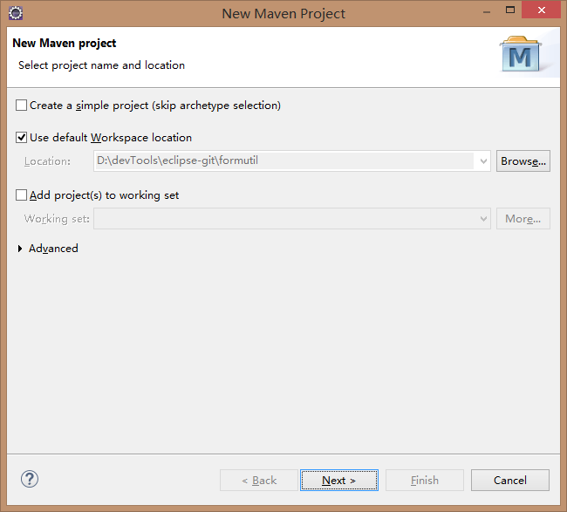567x512 pixels.
Task: Click the Eclipse icon in the title bar
Action: coord(16,13)
